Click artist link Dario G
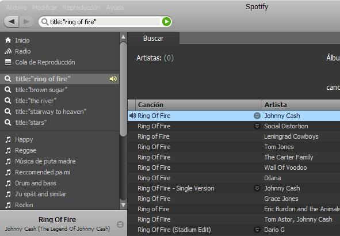 (274, 230)
